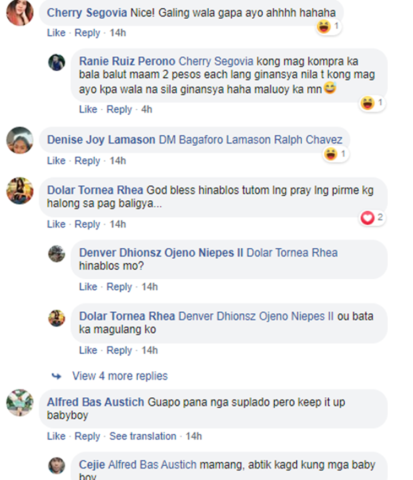Open Cherry Segovia's profile picture
This screenshot has width=413, height=480.
coord(20,12)
